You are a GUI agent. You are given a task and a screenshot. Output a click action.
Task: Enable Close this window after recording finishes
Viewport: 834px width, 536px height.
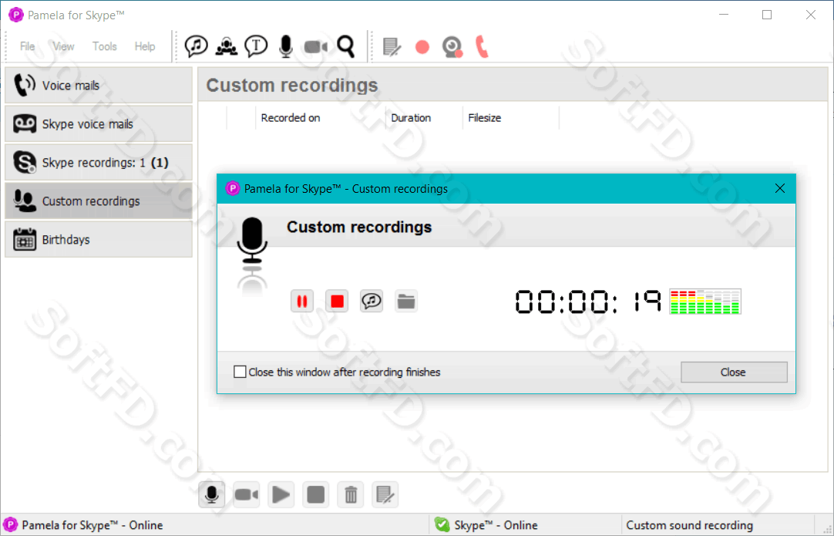240,372
